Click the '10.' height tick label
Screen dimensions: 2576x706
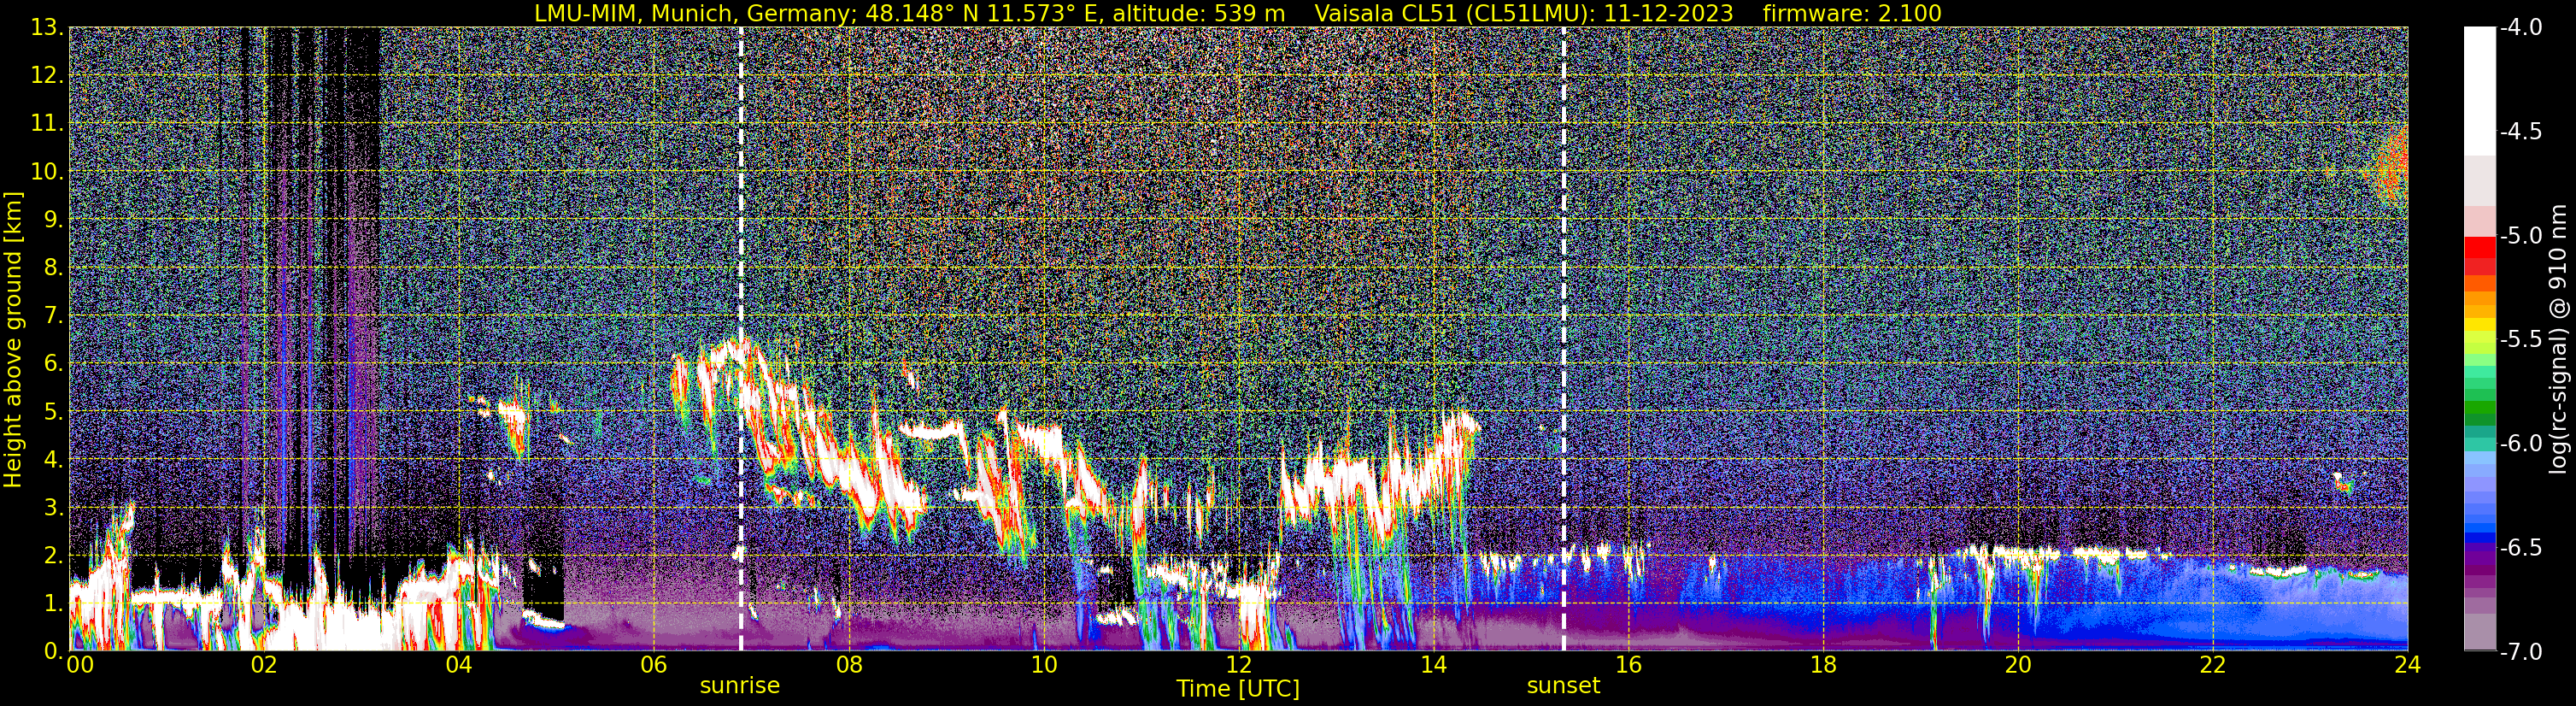tap(47, 172)
